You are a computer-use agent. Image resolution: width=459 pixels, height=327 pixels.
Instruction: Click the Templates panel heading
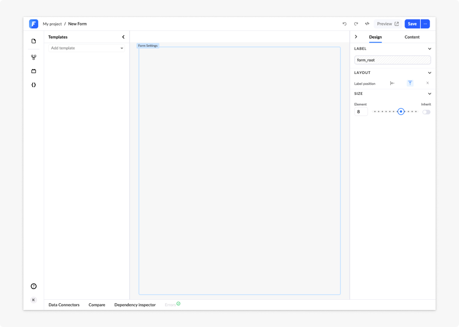tap(58, 37)
